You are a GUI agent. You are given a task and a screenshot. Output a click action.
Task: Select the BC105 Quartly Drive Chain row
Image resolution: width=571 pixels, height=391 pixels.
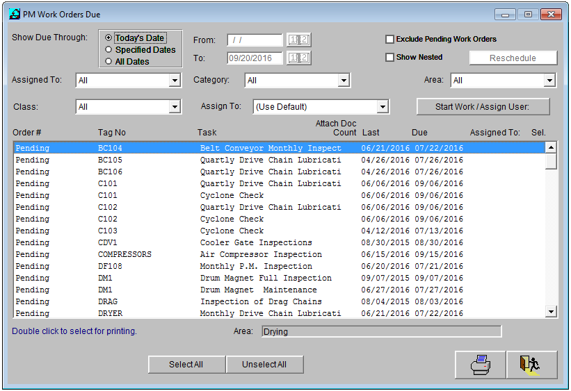280,160
